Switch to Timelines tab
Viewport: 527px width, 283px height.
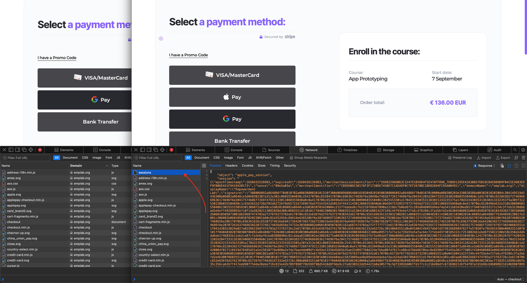click(347, 150)
